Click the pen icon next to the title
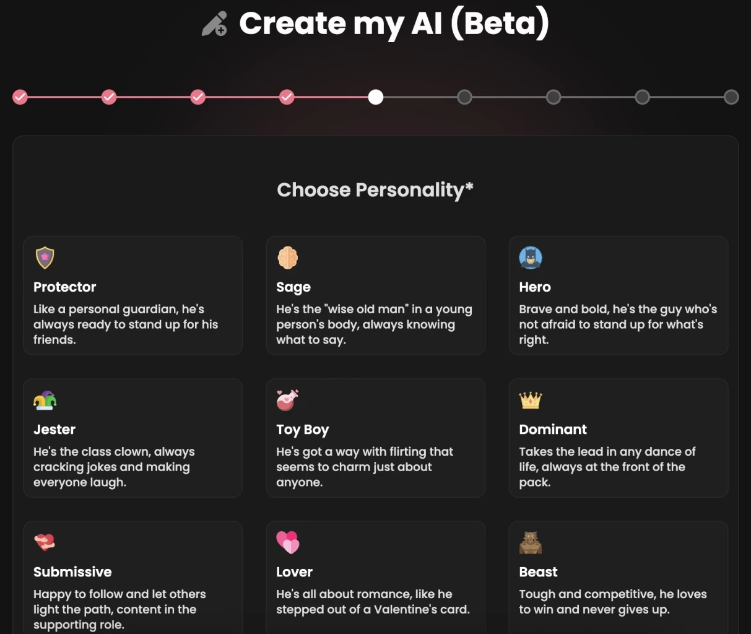 (215, 24)
